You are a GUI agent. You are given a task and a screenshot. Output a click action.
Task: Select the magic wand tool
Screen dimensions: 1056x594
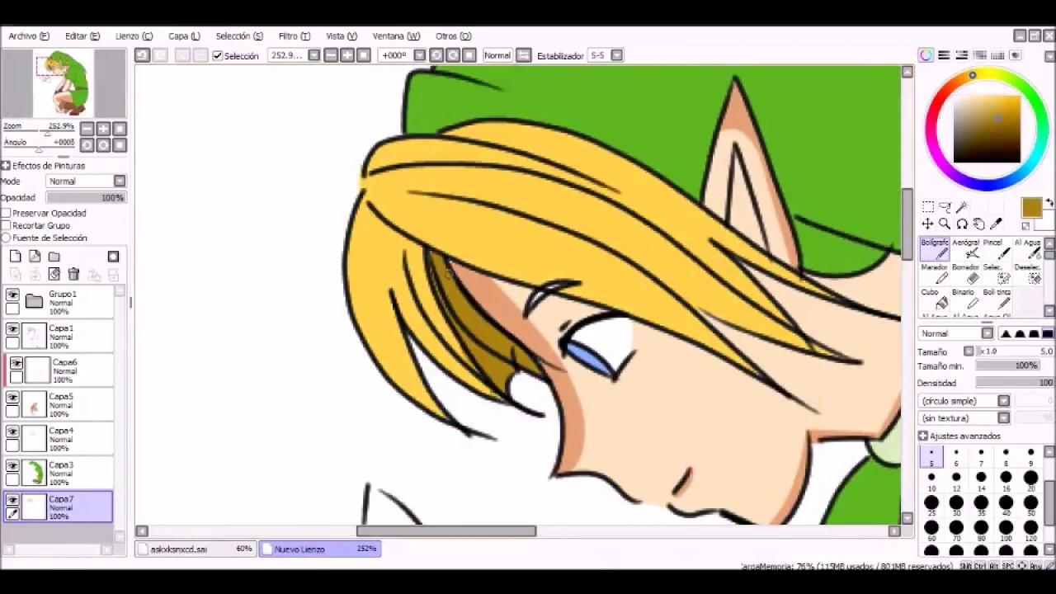962,207
